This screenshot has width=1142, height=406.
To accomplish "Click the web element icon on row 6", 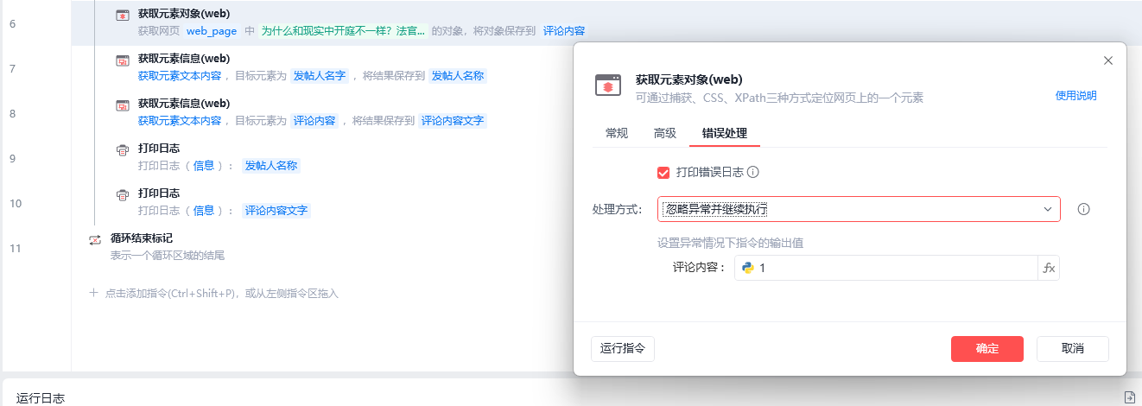I will [123, 16].
